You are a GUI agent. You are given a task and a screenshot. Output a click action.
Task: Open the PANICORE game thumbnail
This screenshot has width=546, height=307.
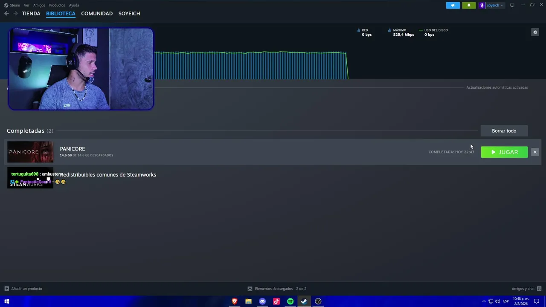[30, 152]
